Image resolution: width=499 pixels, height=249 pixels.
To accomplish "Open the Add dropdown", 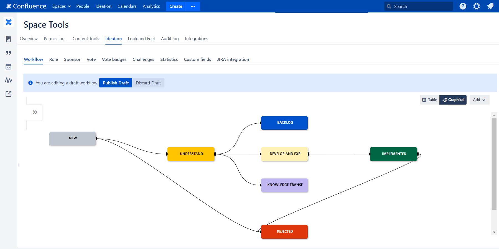I will click(479, 100).
